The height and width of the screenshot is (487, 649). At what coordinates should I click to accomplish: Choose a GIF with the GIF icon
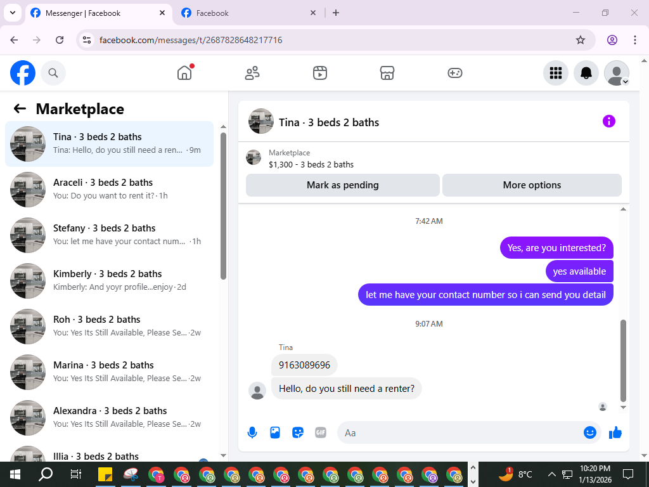coord(320,432)
